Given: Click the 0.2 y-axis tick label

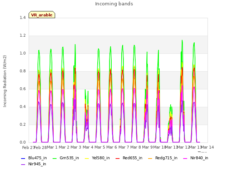Looking at the screenshot, I should point(23,124).
